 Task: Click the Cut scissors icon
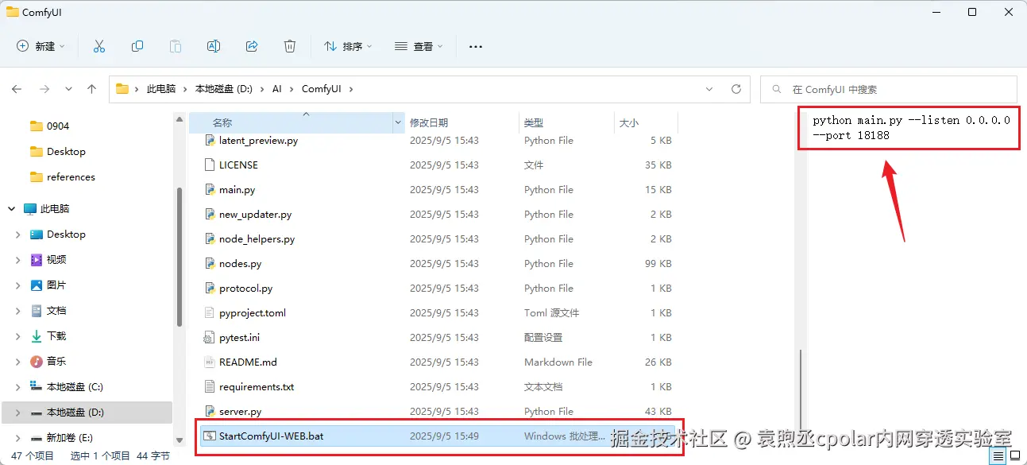(x=99, y=47)
